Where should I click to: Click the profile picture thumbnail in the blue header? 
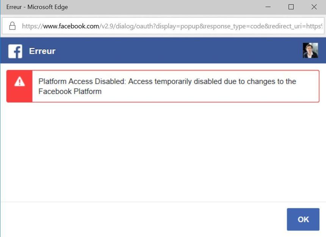(310, 50)
